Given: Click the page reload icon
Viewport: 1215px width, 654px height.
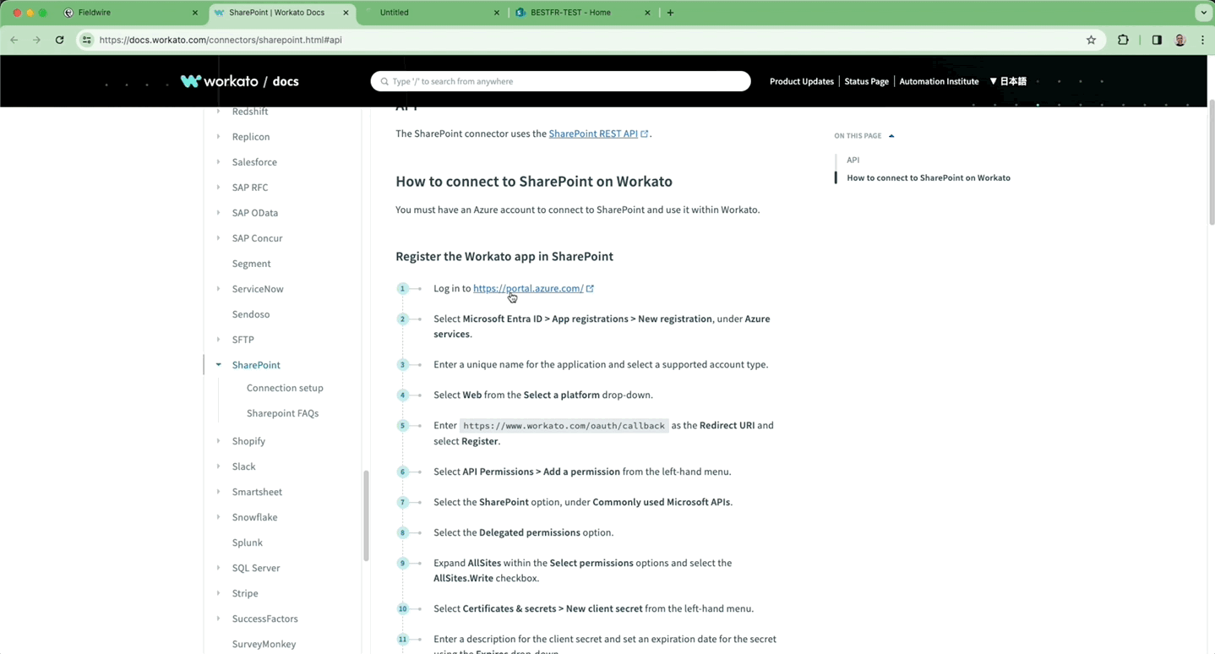Looking at the screenshot, I should [x=59, y=40].
